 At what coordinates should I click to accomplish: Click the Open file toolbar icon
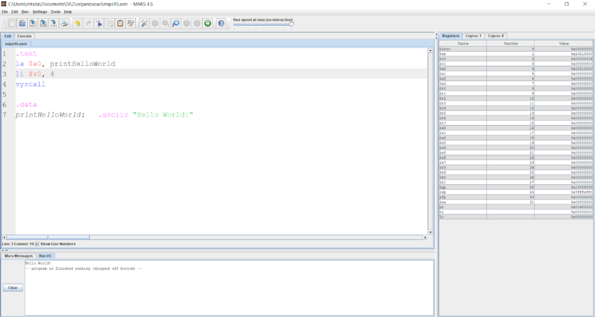22,23
